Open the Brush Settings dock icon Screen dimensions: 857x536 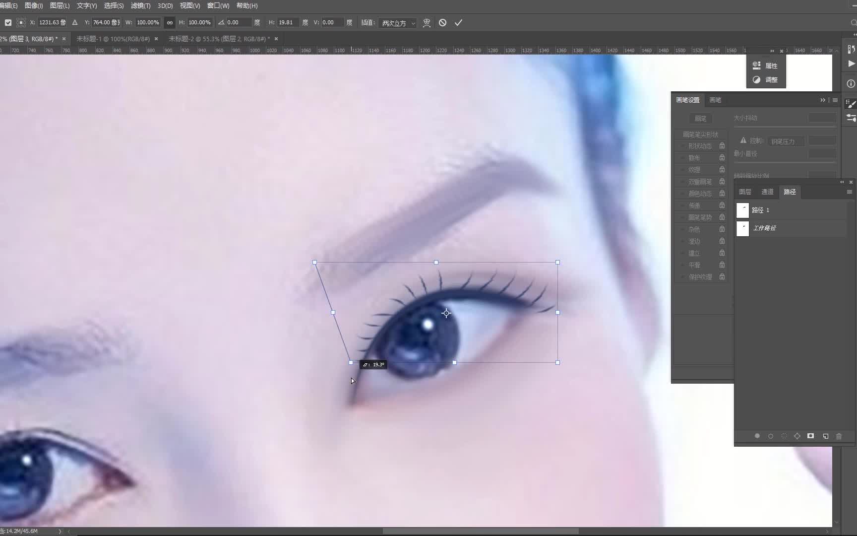pyautogui.click(x=851, y=103)
